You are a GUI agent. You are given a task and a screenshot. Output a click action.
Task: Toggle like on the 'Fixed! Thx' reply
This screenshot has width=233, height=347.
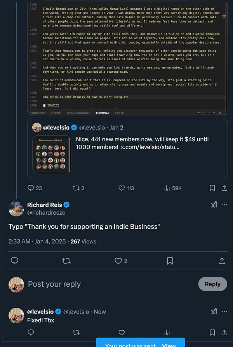[122, 333]
